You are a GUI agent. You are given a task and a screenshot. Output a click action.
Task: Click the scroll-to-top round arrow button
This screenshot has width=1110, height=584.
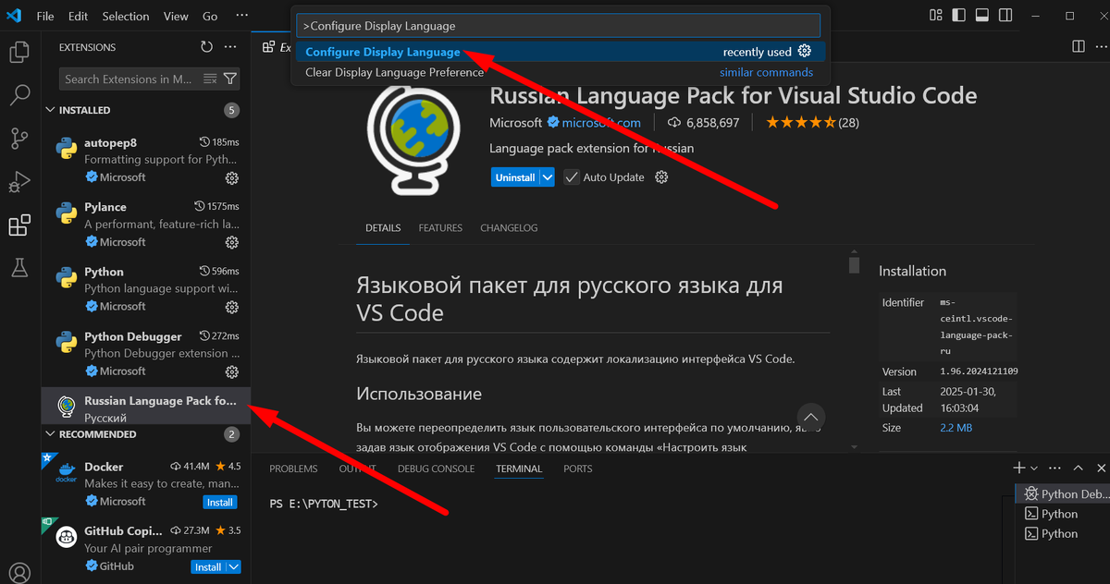tap(810, 416)
